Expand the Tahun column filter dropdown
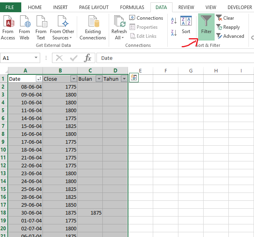Viewport: 254px width, 237px height. [x=124, y=79]
